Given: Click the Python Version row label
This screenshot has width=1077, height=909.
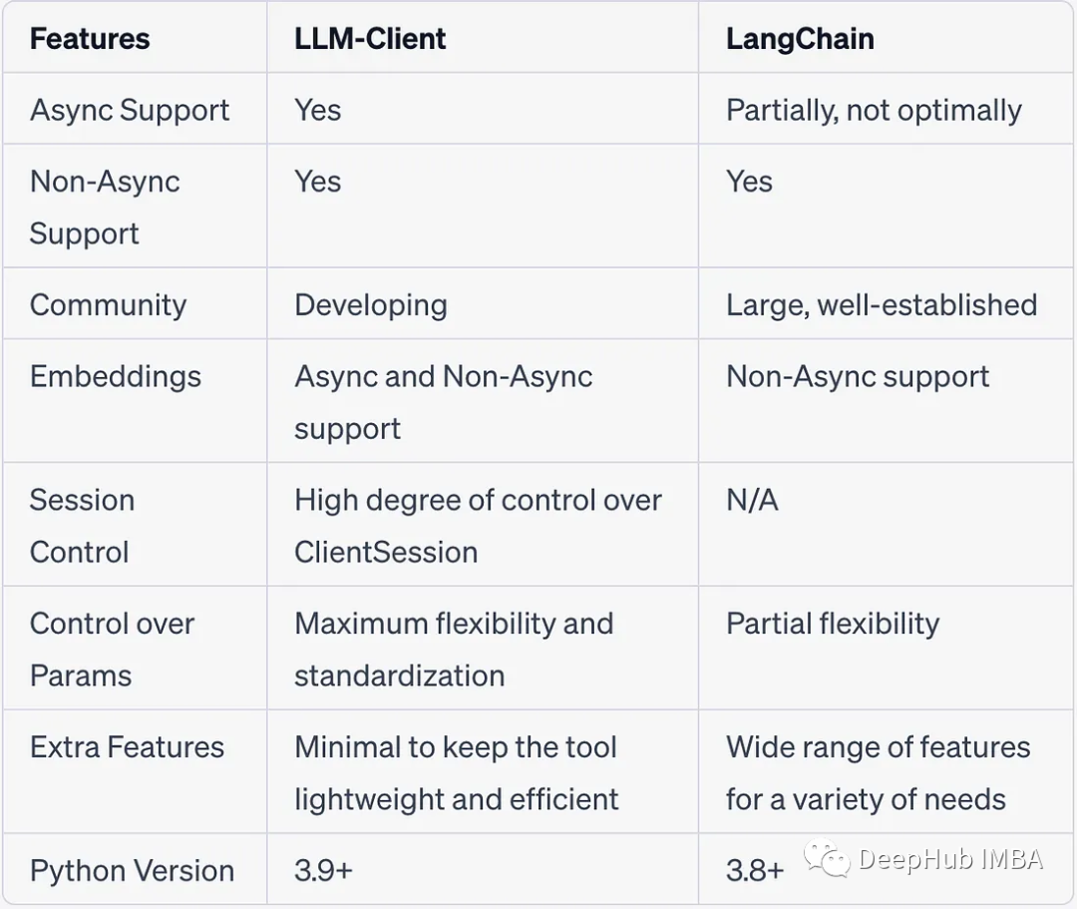Looking at the screenshot, I should [x=132, y=870].
